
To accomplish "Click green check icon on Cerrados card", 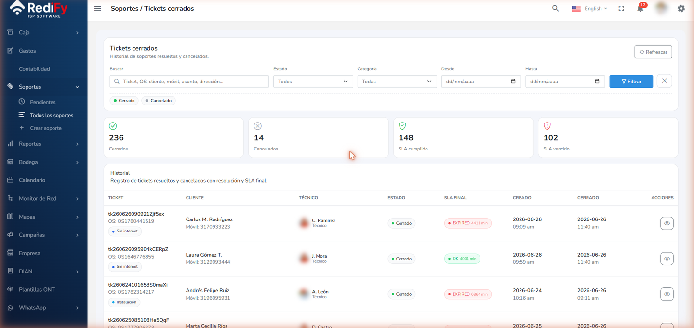I will (x=113, y=126).
